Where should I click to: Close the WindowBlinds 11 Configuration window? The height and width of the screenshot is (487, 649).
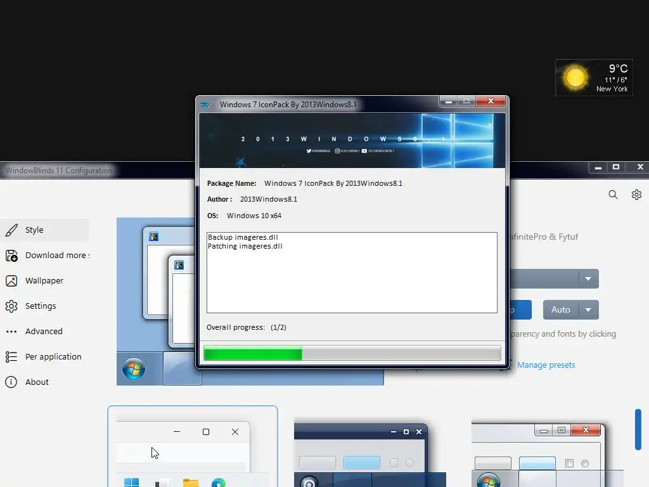pos(640,167)
